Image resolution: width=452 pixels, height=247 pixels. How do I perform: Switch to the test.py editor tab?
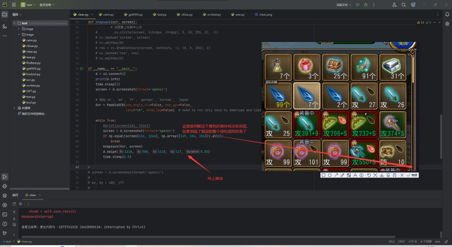[160, 14]
